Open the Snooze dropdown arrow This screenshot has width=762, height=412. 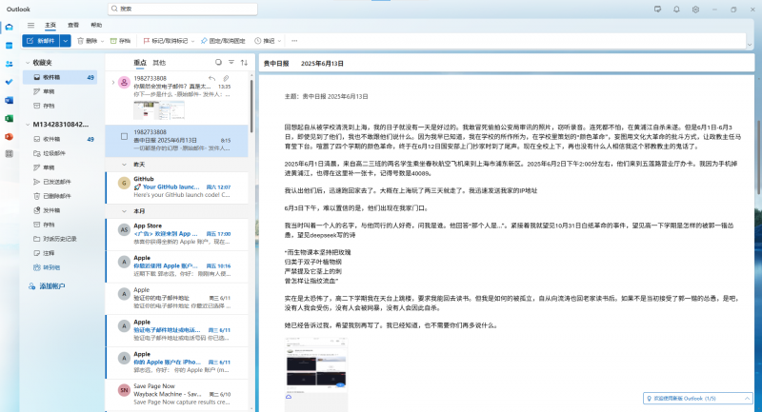pos(279,41)
